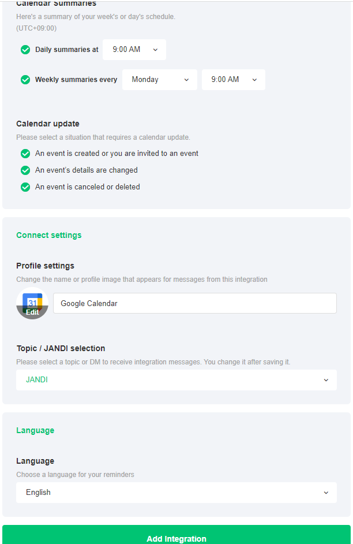Click Edit on the profile image

pos(32,312)
